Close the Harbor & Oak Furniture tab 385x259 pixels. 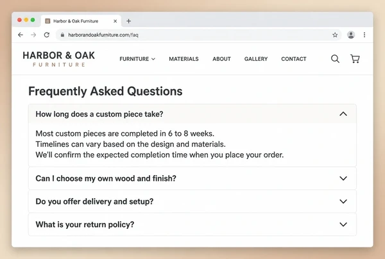115,21
